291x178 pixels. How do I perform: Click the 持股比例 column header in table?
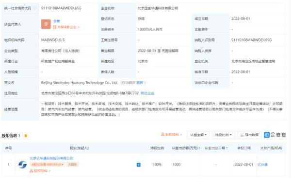[x=157, y=148]
